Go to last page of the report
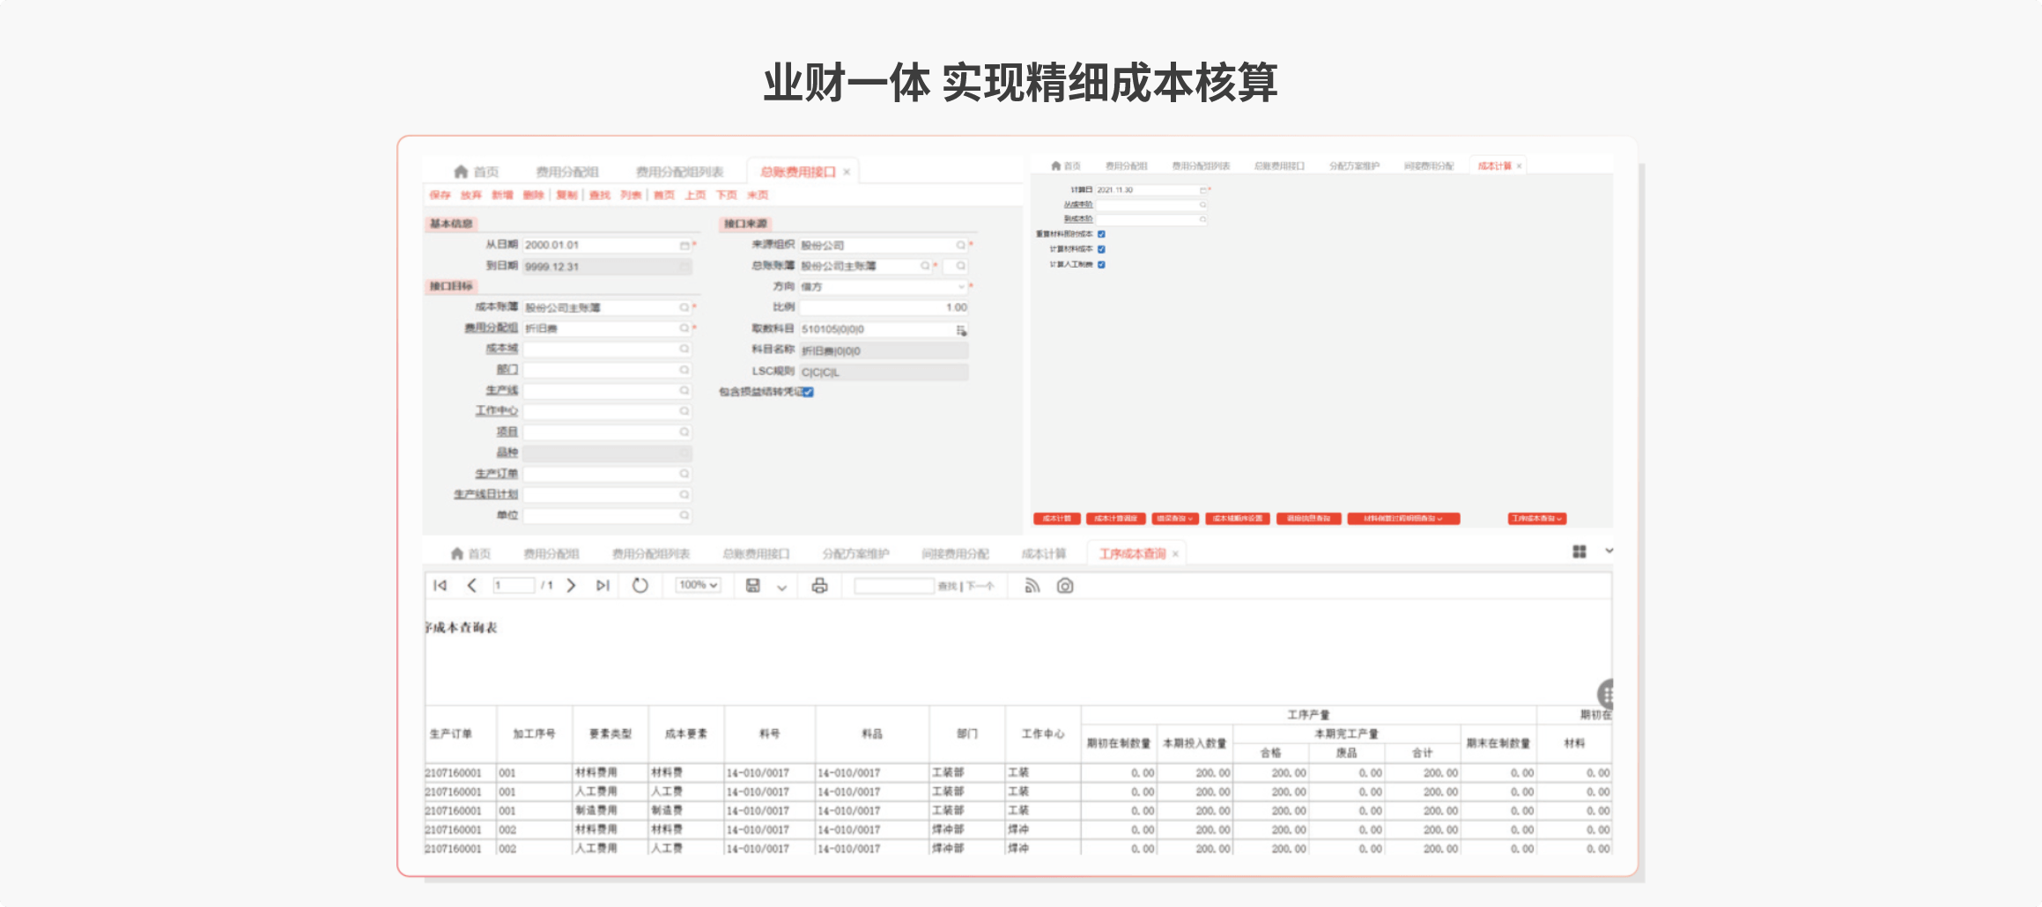 coord(603,586)
